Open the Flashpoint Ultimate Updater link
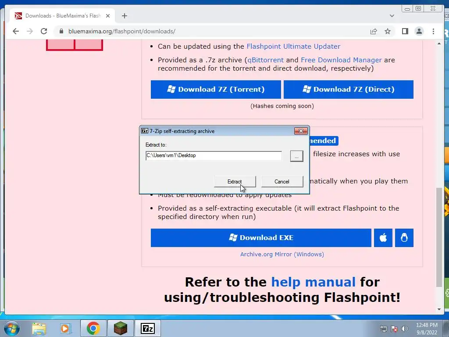Screen dimensions: 449x337 [293, 47]
